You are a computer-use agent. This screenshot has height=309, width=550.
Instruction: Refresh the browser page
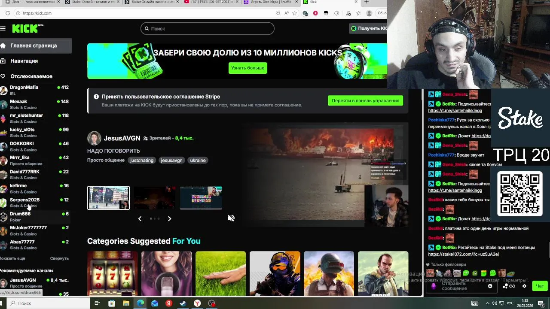[x=8, y=13]
